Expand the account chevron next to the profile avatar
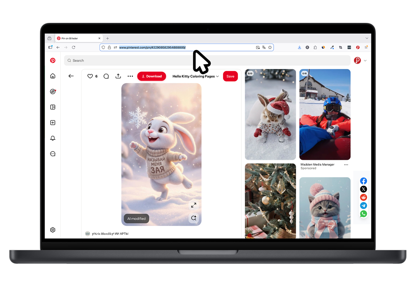Screen dimensions: 416x281 coord(365,61)
